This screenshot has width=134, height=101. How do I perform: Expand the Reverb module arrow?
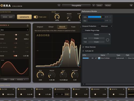[x=105, y=89]
